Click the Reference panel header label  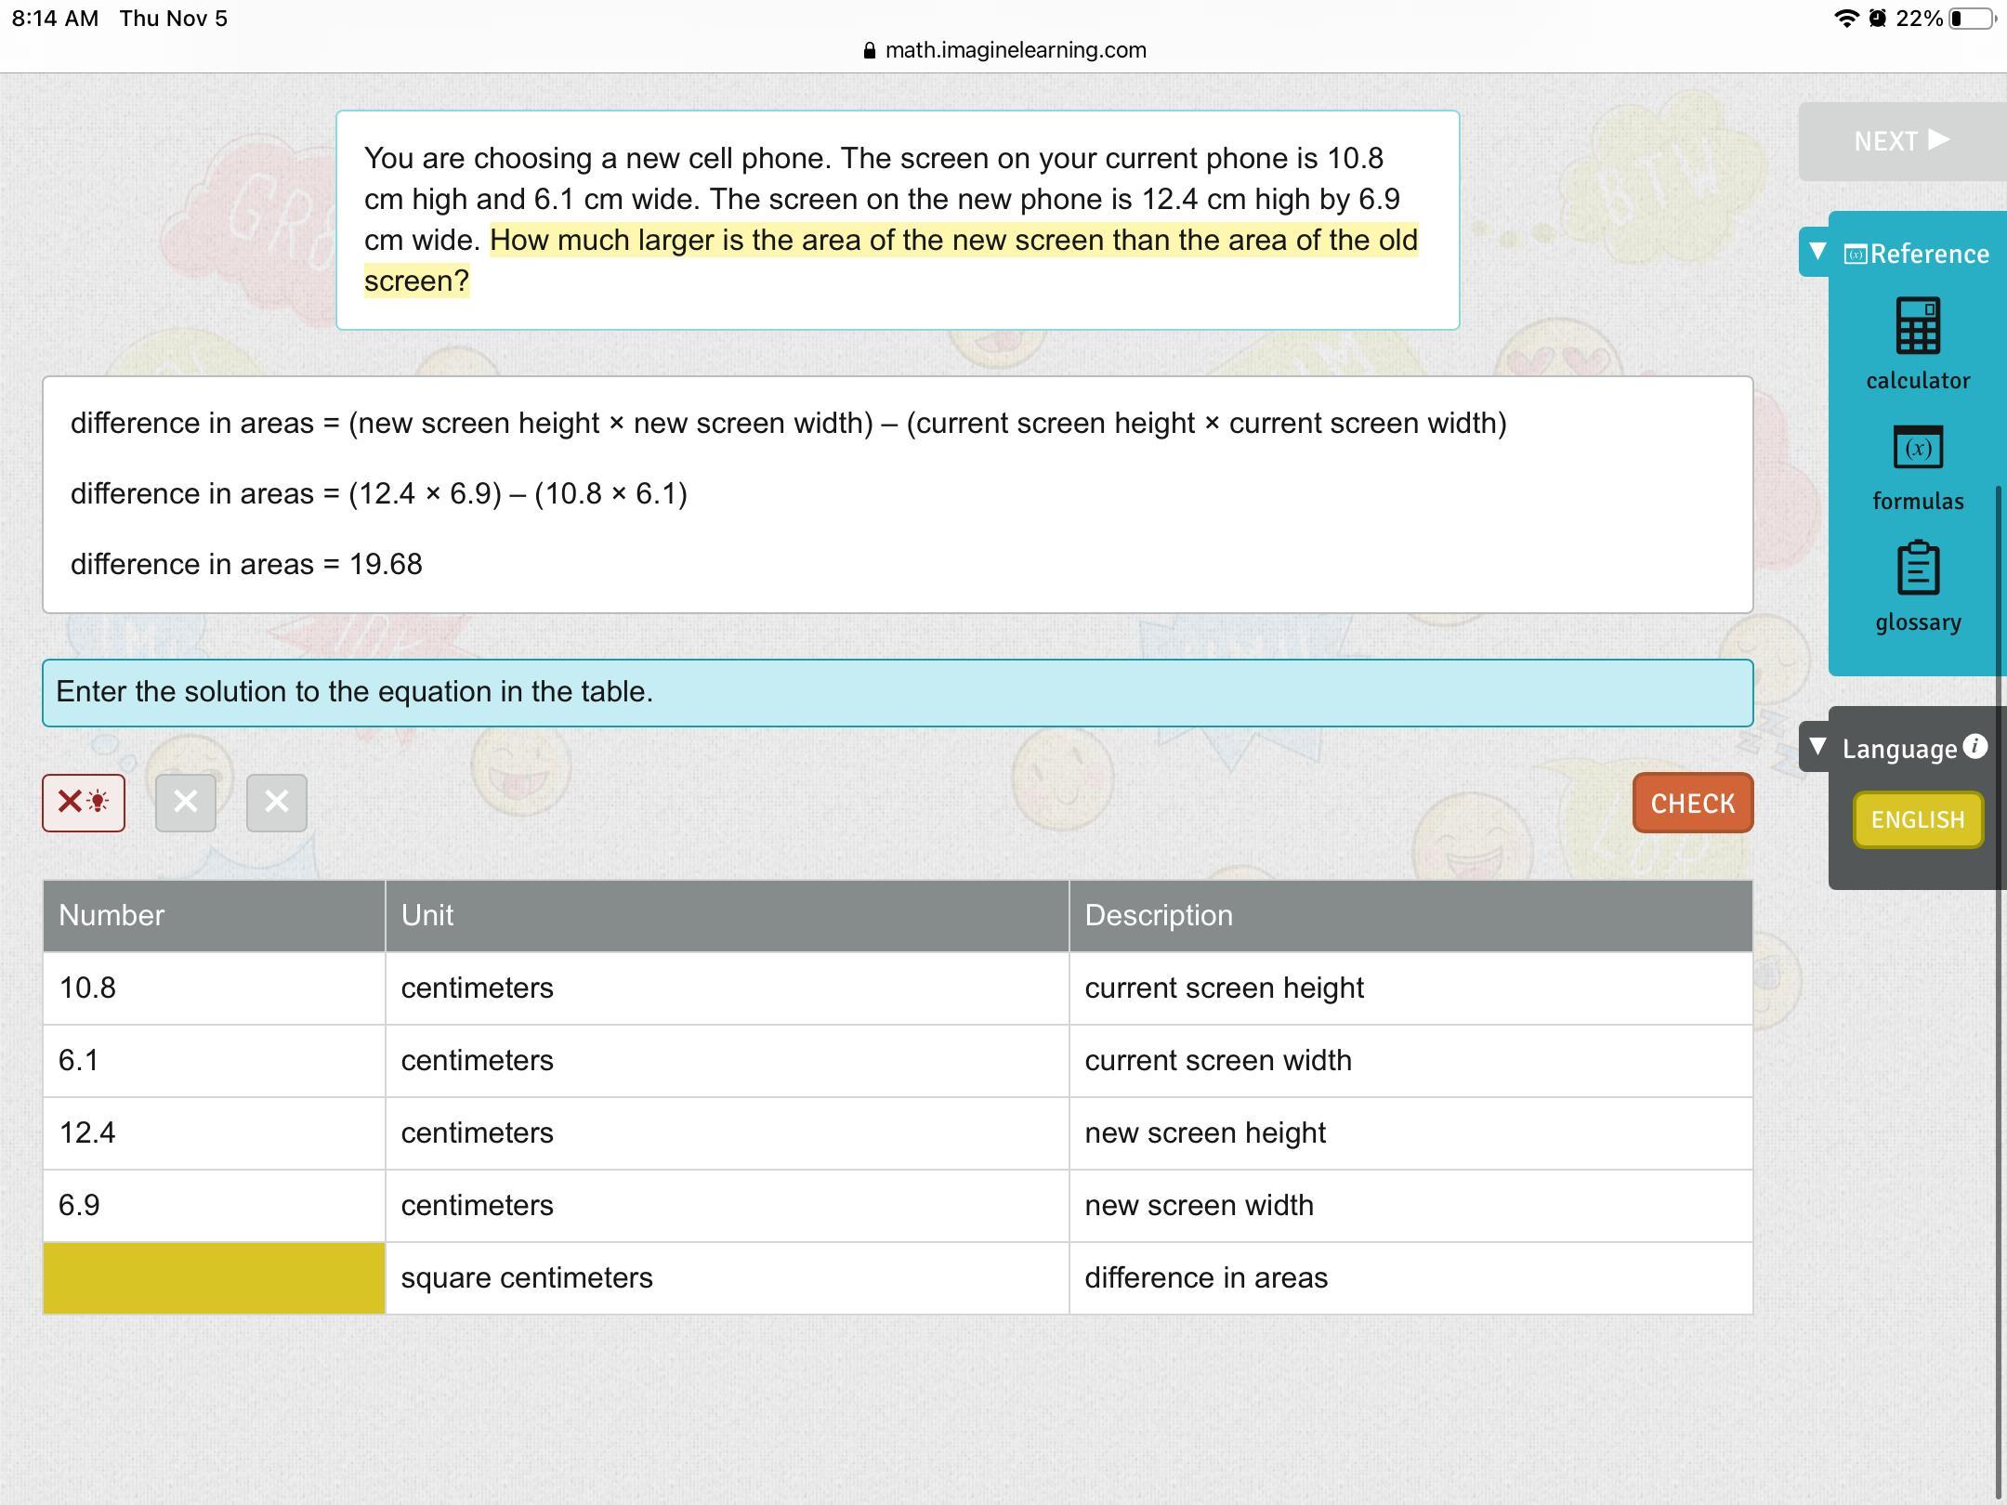[x=1929, y=254]
